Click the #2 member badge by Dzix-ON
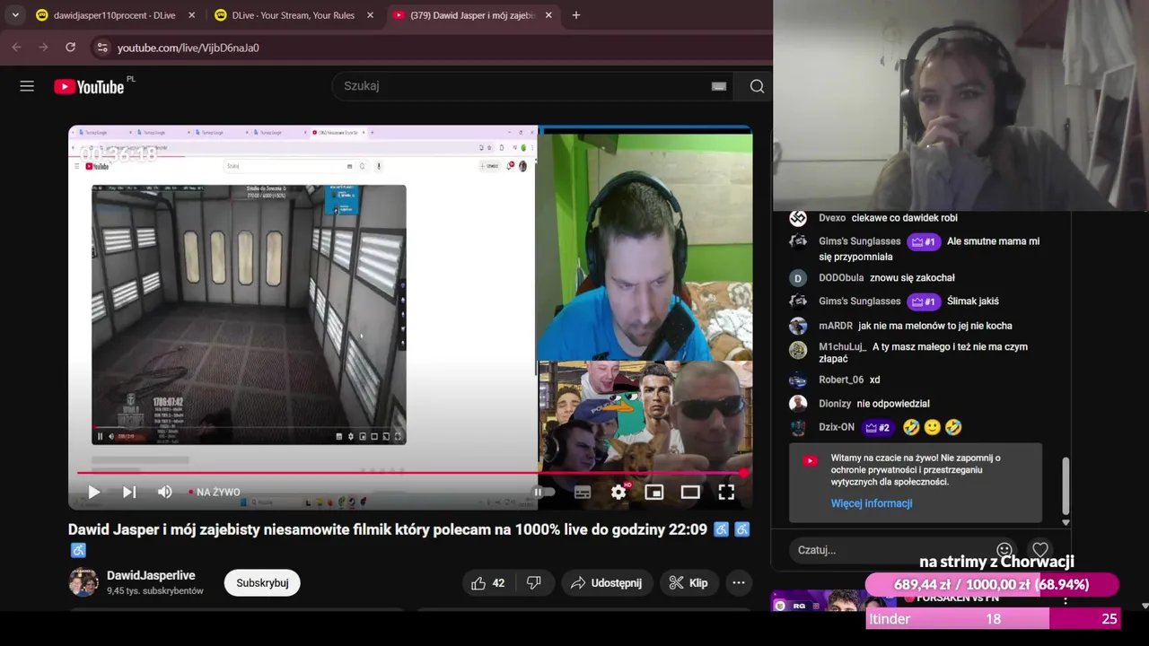The height and width of the screenshot is (646, 1149). pyautogui.click(x=877, y=427)
